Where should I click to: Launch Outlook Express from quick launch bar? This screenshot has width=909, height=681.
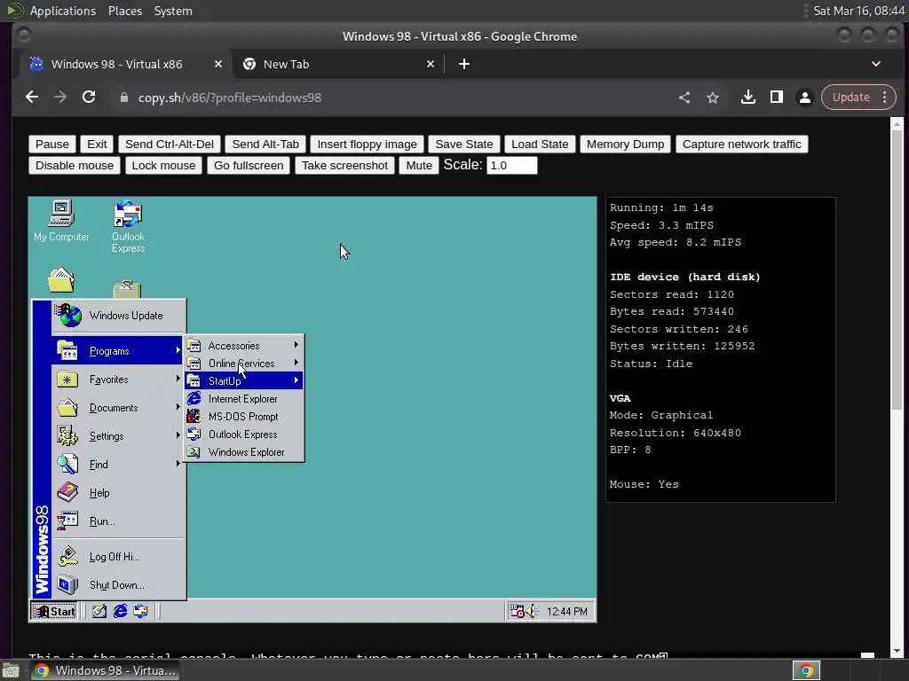point(140,611)
